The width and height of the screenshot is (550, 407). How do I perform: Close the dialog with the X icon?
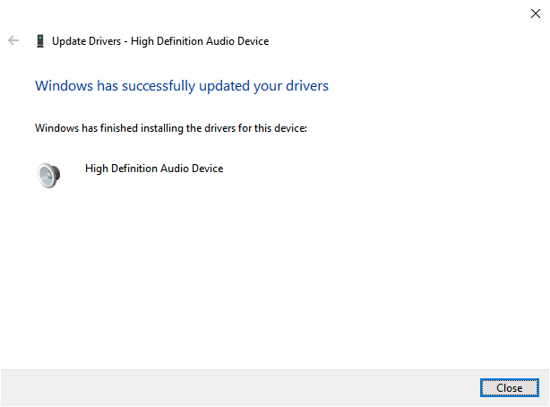[x=536, y=13]
